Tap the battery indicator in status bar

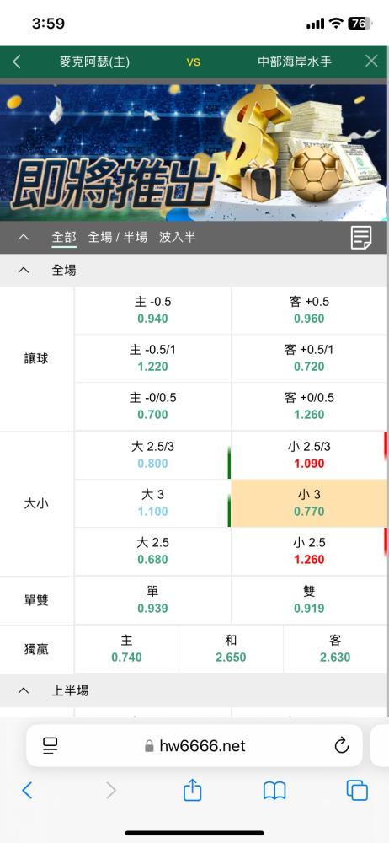pos(360,23)
